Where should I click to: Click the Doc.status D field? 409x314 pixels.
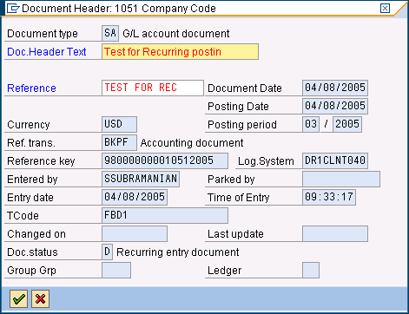click(107, 252)
